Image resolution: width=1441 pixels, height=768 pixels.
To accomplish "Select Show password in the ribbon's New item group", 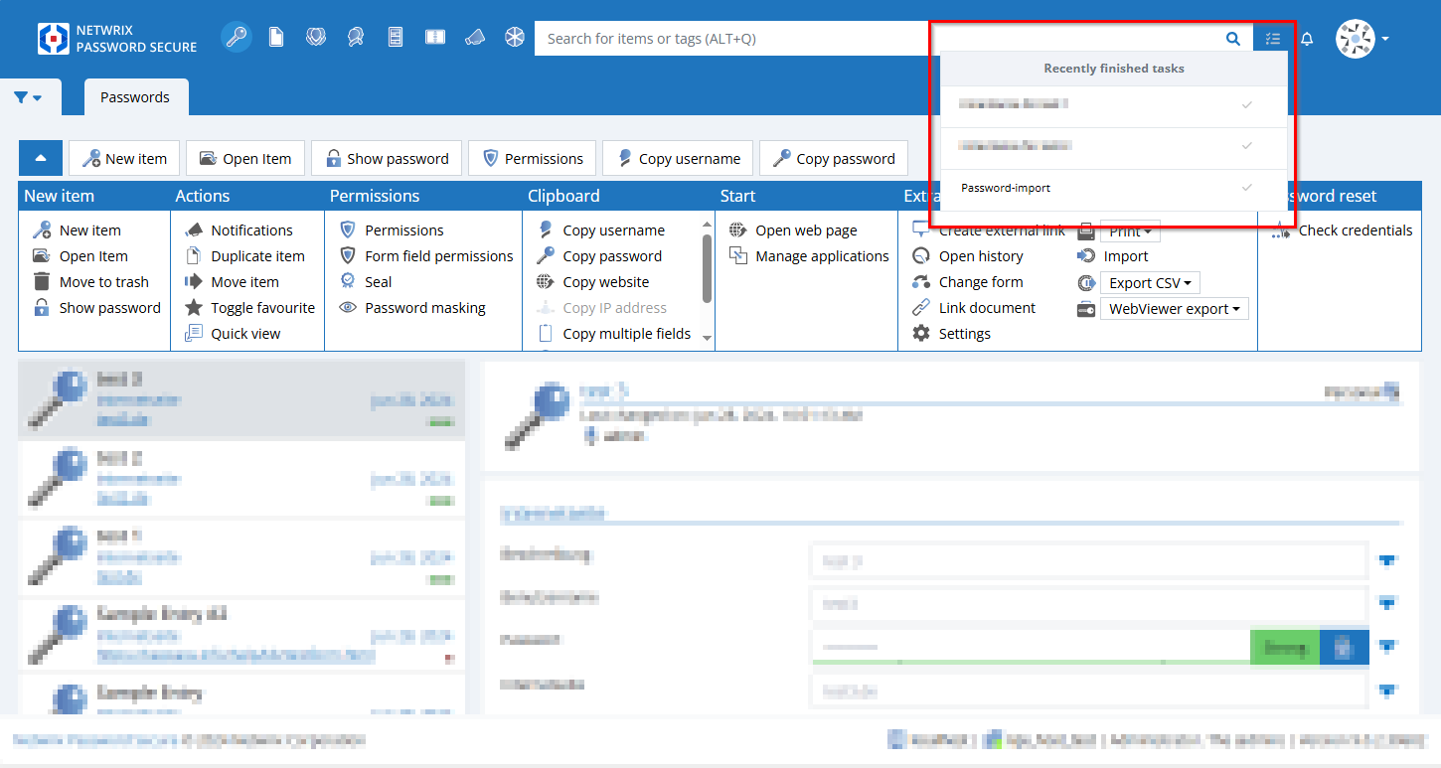I will click(x=97, y=308).
